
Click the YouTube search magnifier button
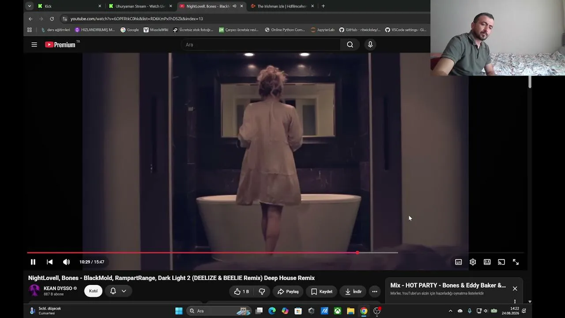pyautogui.click(x=350, y=45)
